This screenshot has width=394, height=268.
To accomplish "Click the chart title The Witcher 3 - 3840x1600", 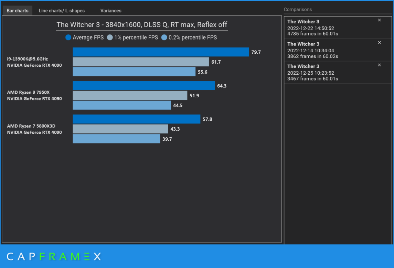I will click(x=142, y=25).
